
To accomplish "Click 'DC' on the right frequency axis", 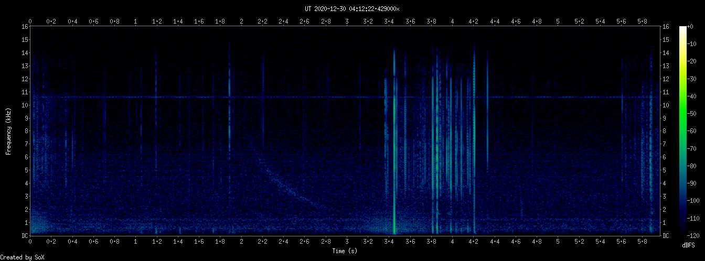I will pyautogui.click(x=666, y=236).
